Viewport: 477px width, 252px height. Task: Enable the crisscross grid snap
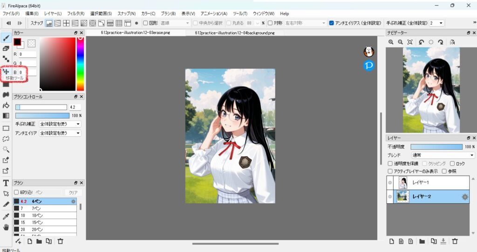click(66, 23)
